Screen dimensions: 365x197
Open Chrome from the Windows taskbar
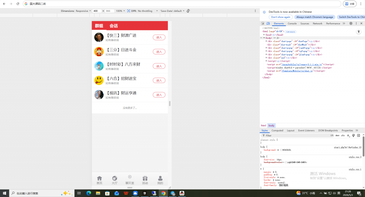(163, 193)
